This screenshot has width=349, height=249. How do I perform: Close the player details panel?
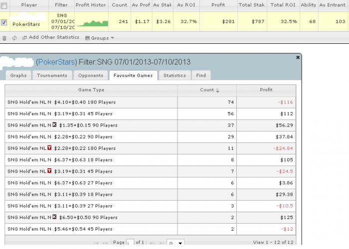click(x=298, y=57)
